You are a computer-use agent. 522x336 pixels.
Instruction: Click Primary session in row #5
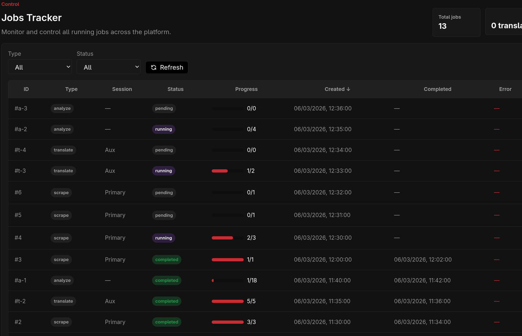pos(115,215)
